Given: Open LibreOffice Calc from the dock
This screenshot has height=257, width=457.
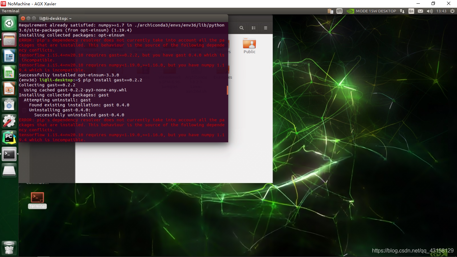Looking at the screenshot, I should (x=9, y=72).
